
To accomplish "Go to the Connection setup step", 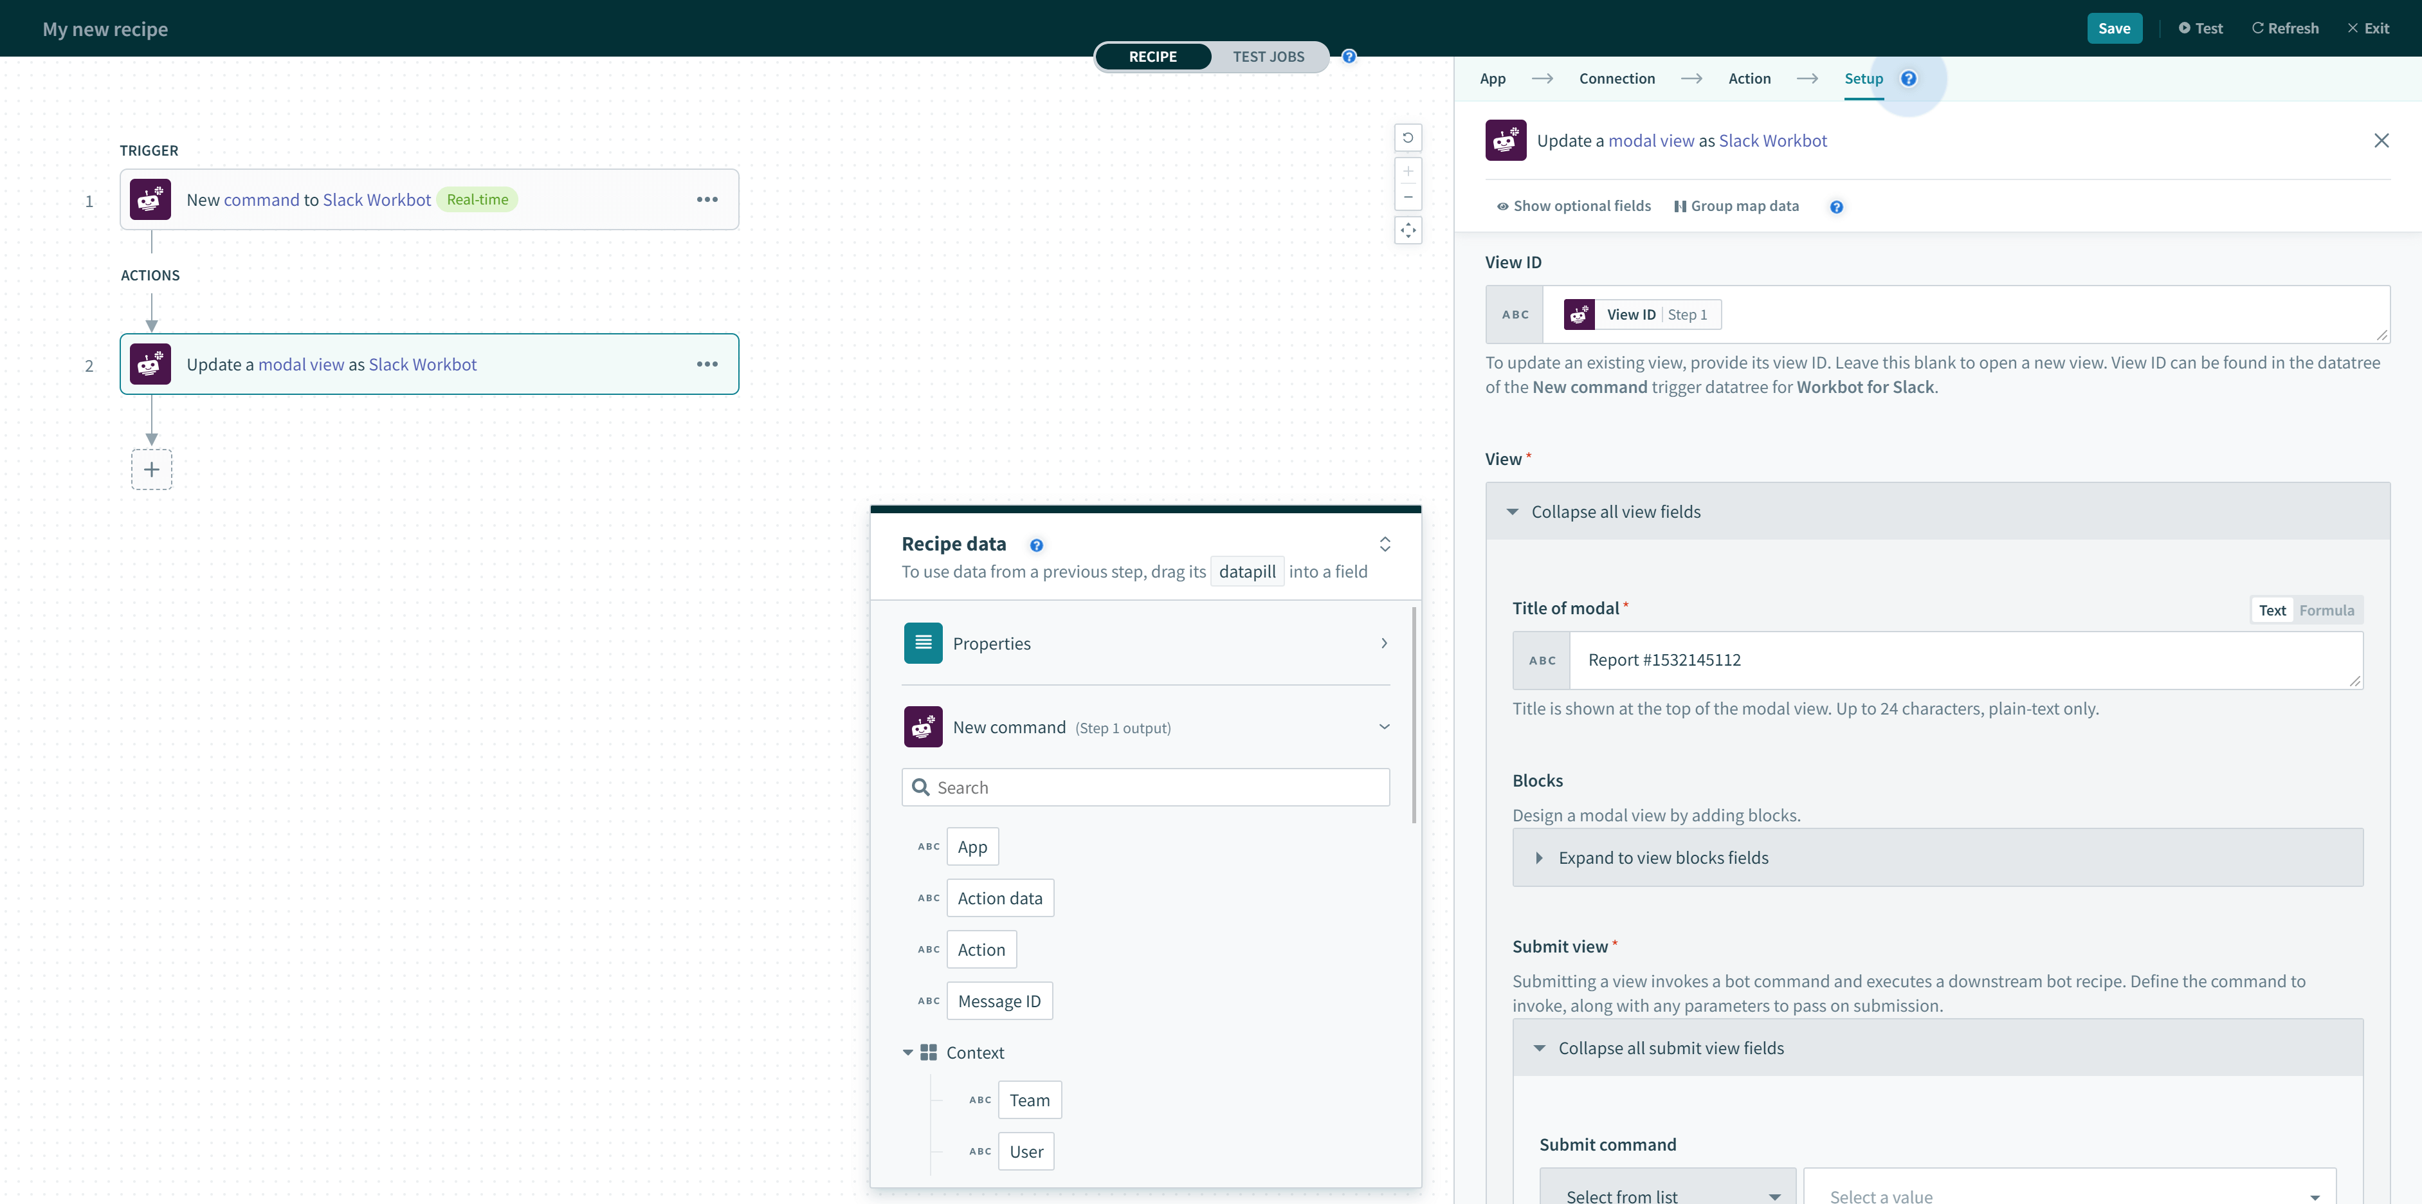I will click(1617, 78).
